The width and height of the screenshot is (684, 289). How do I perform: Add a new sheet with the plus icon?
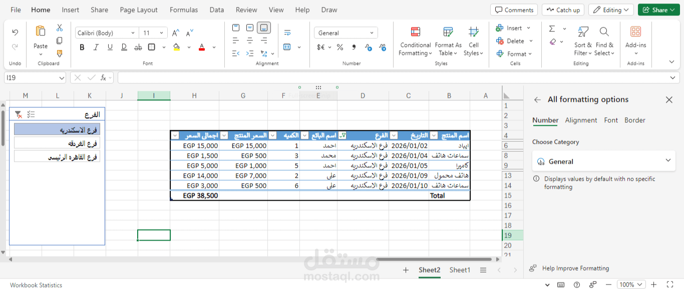click(406, 270)
